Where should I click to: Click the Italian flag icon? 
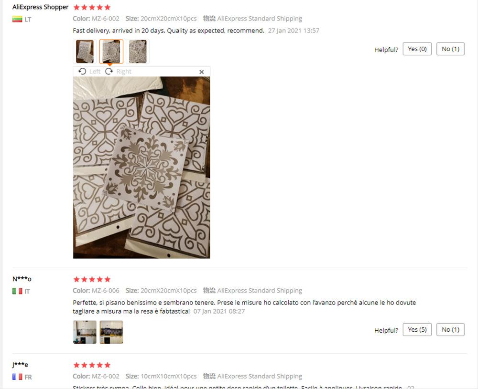click(x=17, y=291)
